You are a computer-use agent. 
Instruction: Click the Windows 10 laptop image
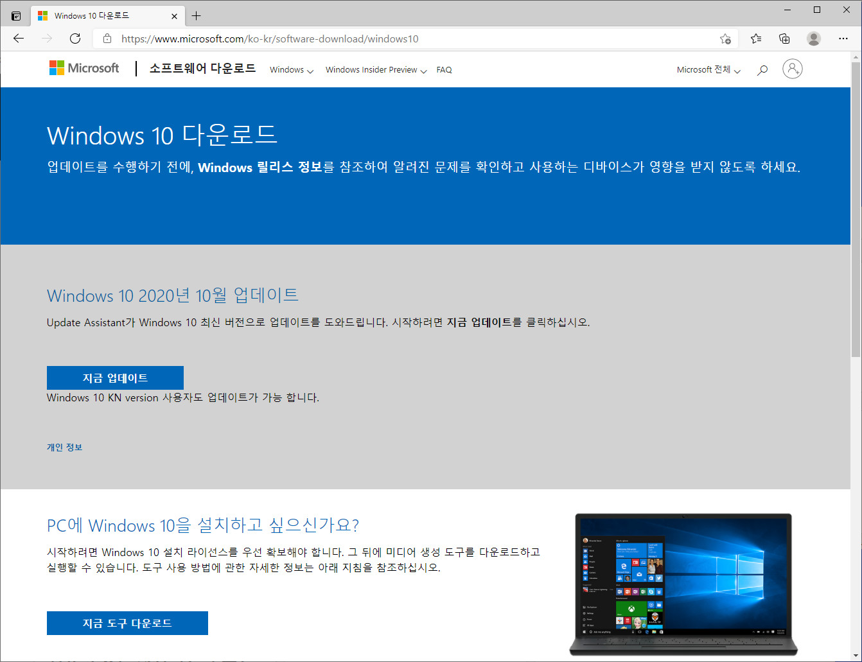683,584
